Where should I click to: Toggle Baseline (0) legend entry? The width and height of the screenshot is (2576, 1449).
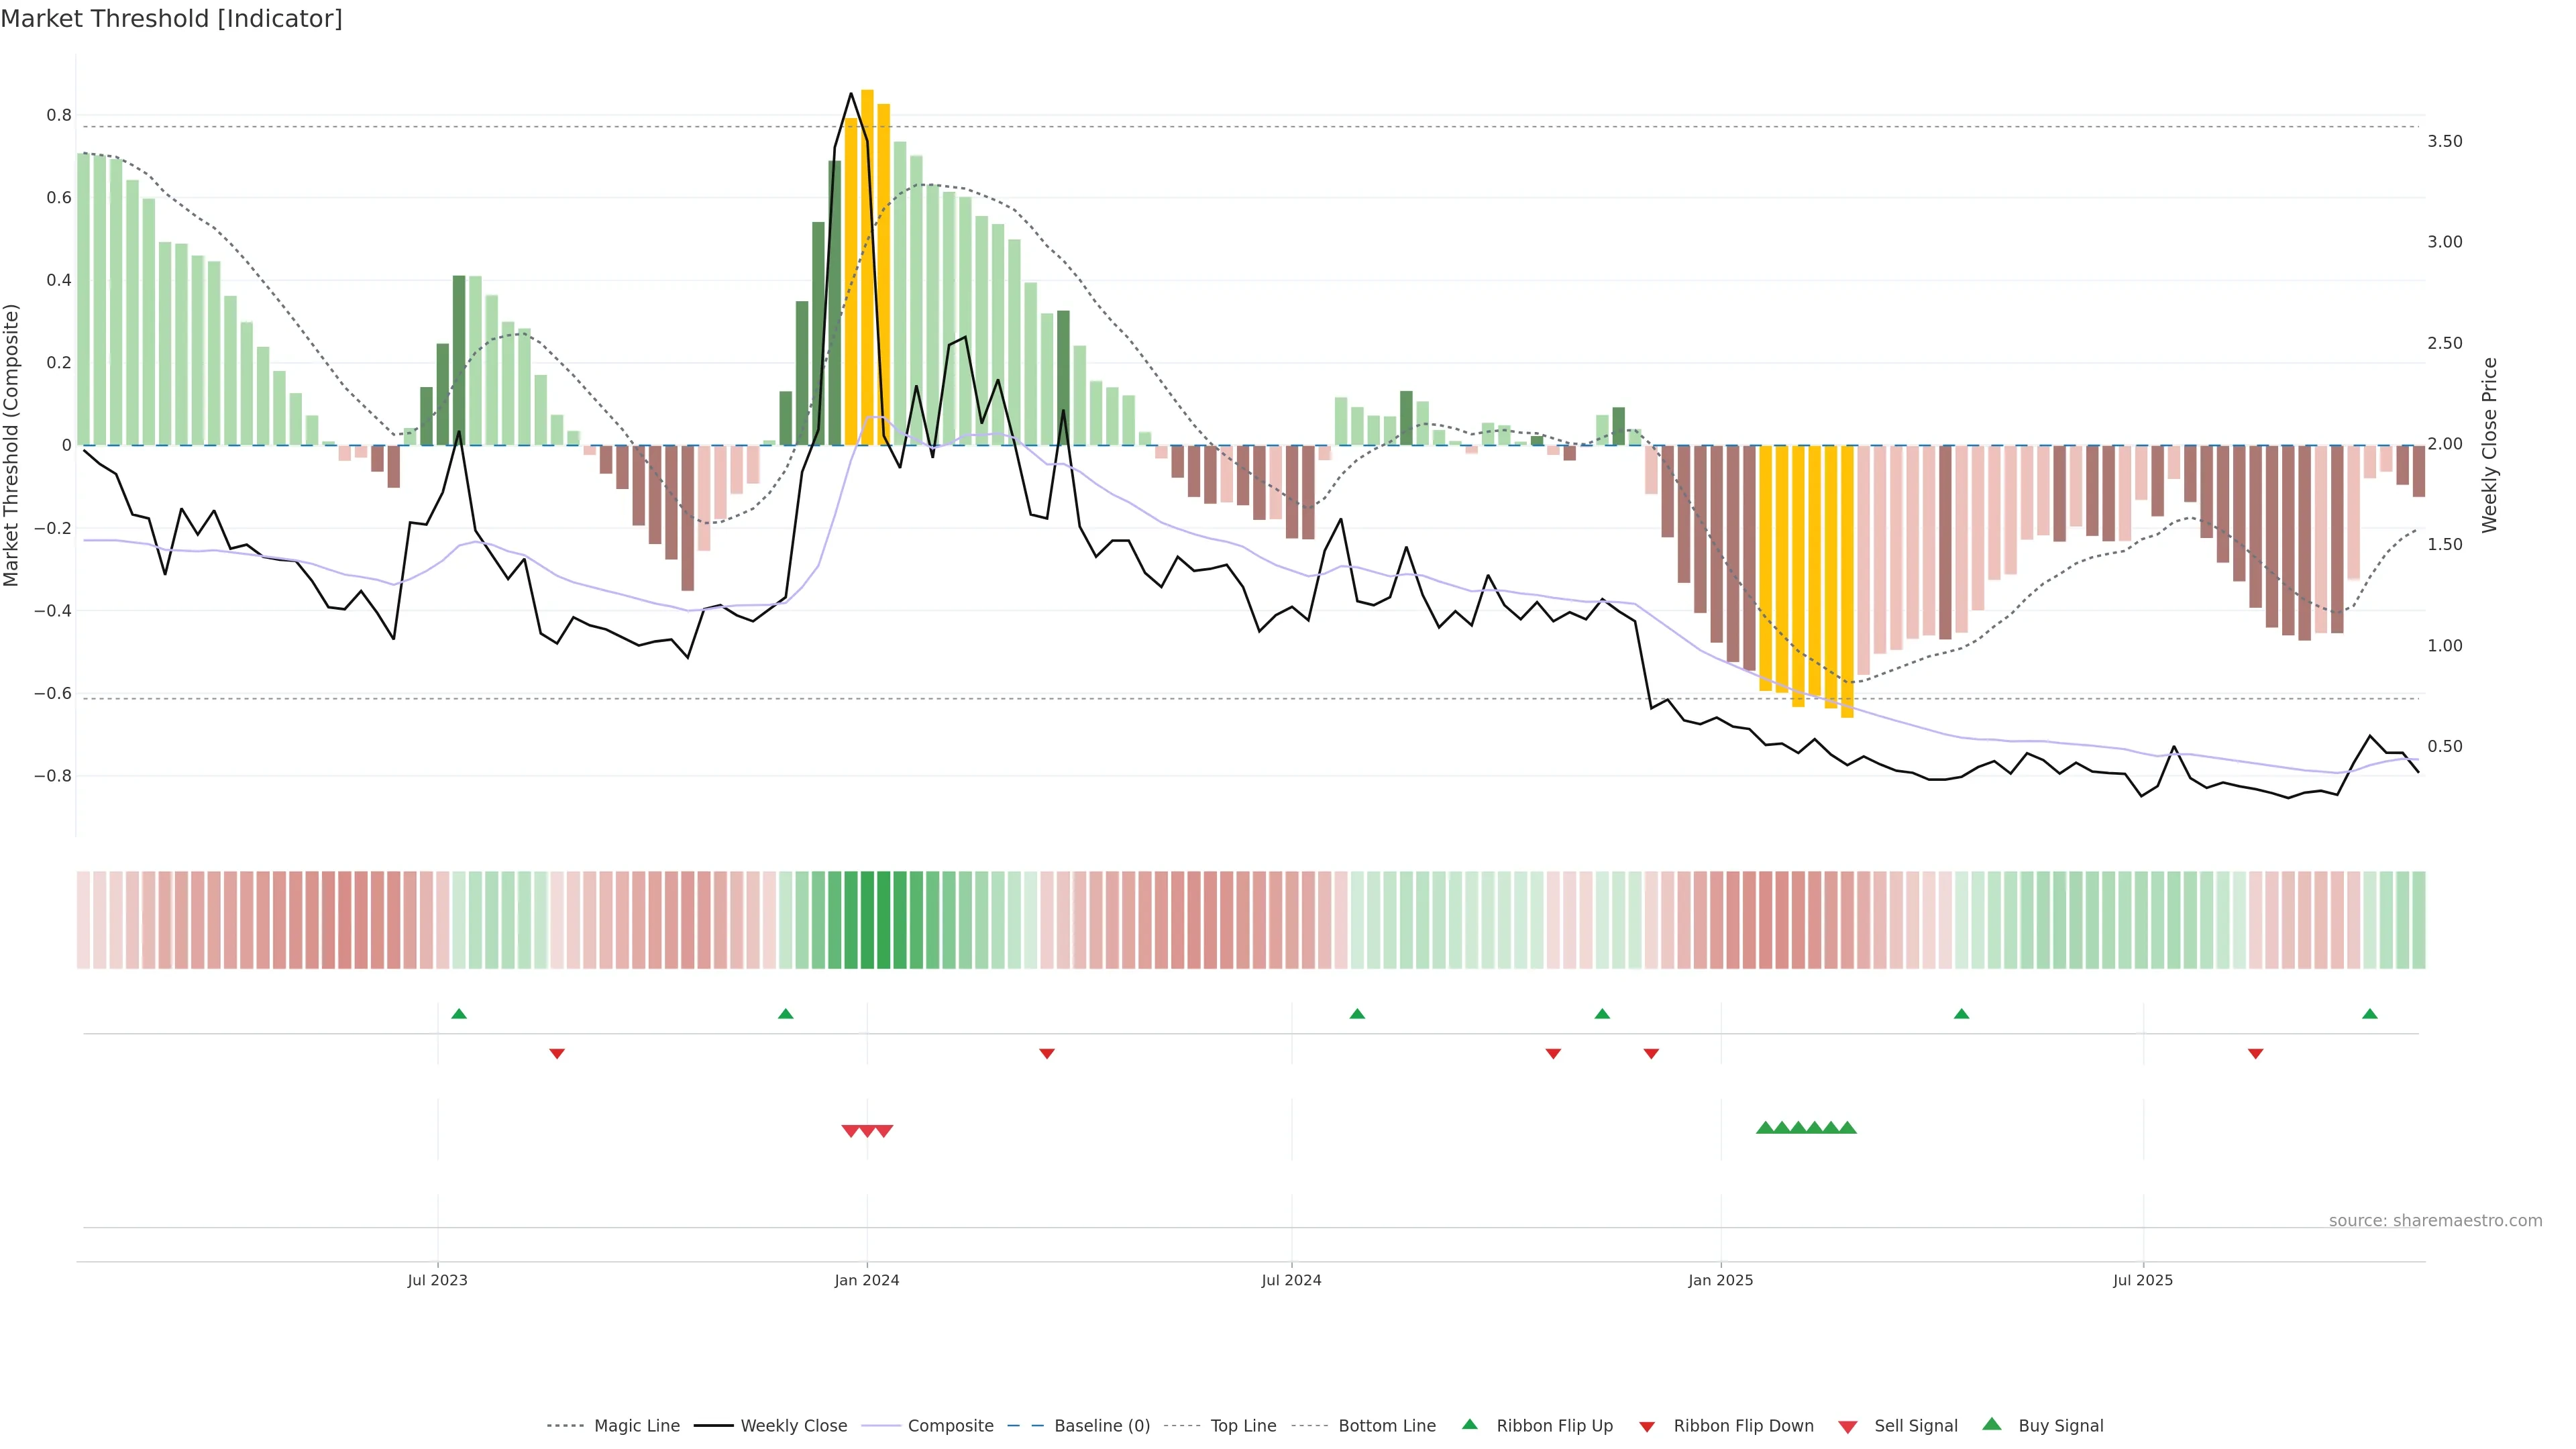[1101, 1426]
